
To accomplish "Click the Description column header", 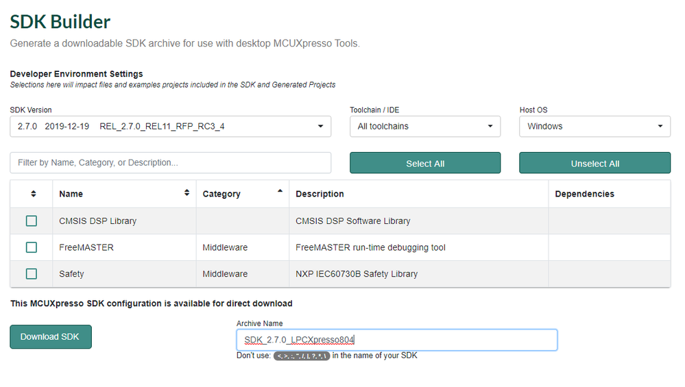I will pyautogui.click(x=320, y=194).
